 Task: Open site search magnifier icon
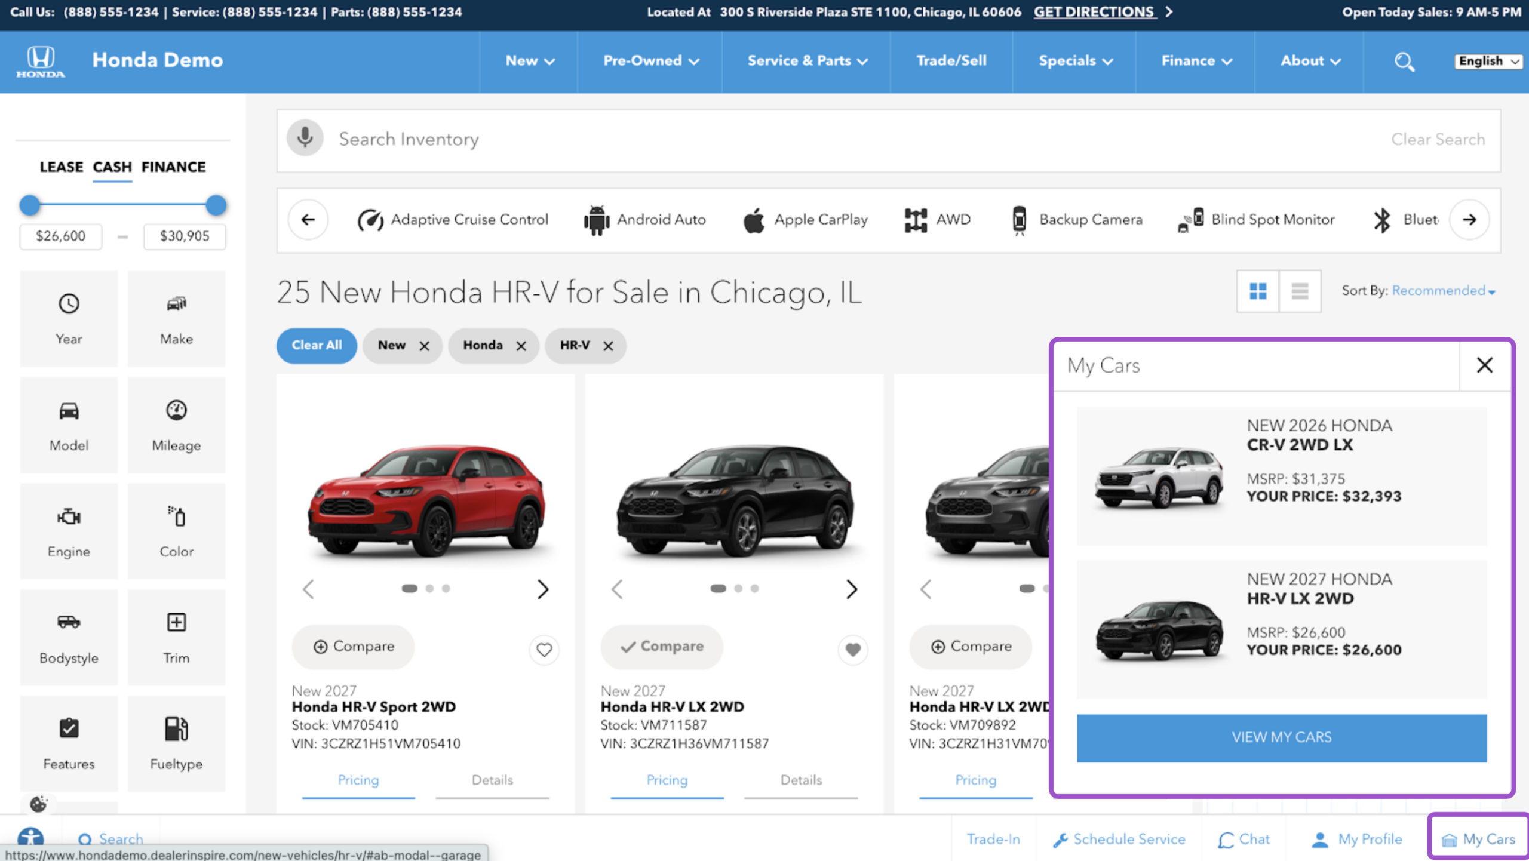[1404, 61]
